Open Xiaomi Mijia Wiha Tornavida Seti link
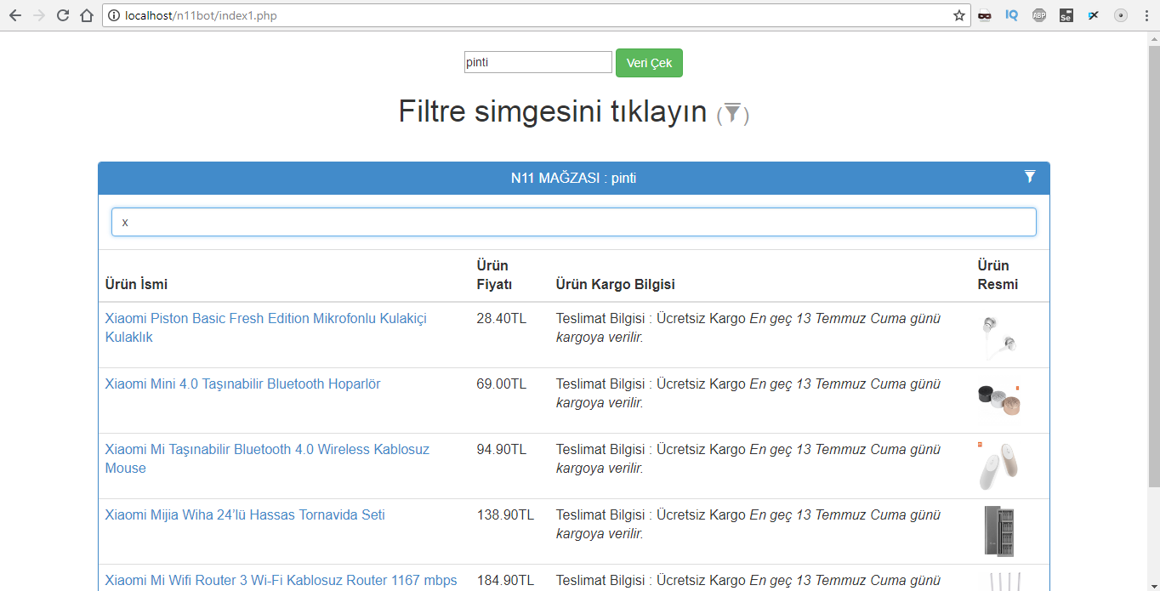This screenshot has width=1160, height=591. point(245,514)
